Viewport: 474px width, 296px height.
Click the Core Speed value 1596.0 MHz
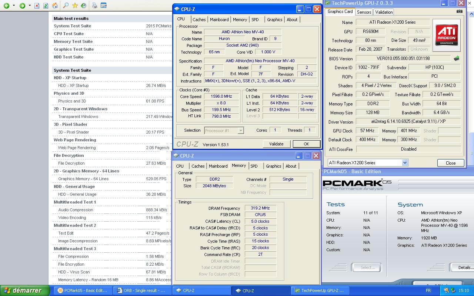tap(221, 96)
